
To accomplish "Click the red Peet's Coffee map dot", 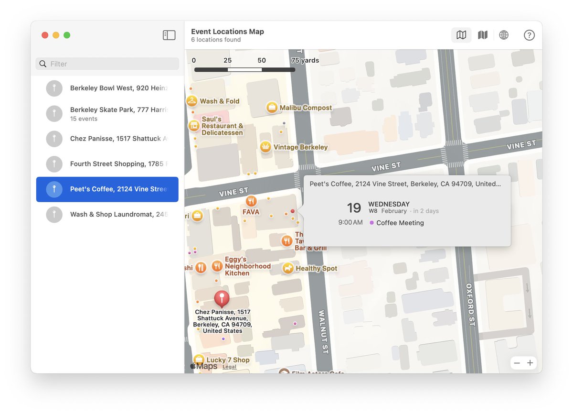I will (x=293, y=211).
